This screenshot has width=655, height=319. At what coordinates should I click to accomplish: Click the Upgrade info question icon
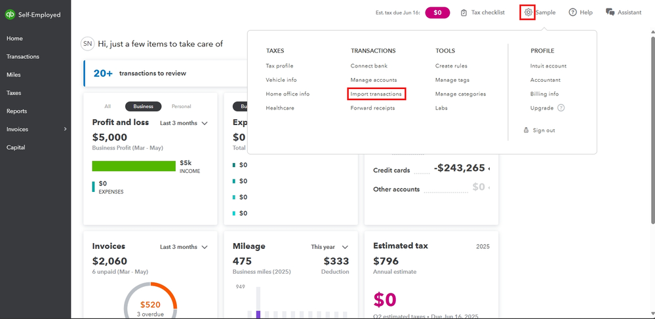click(561, 108)
